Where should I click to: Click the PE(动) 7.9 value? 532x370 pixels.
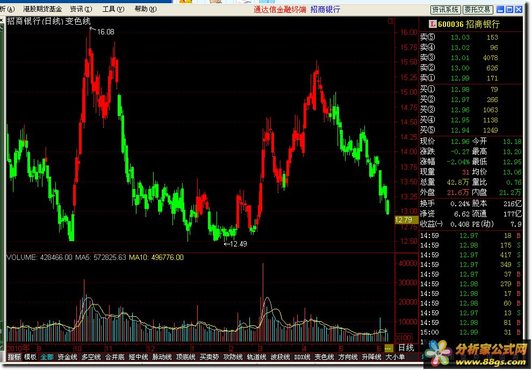[x=516, y=224]
